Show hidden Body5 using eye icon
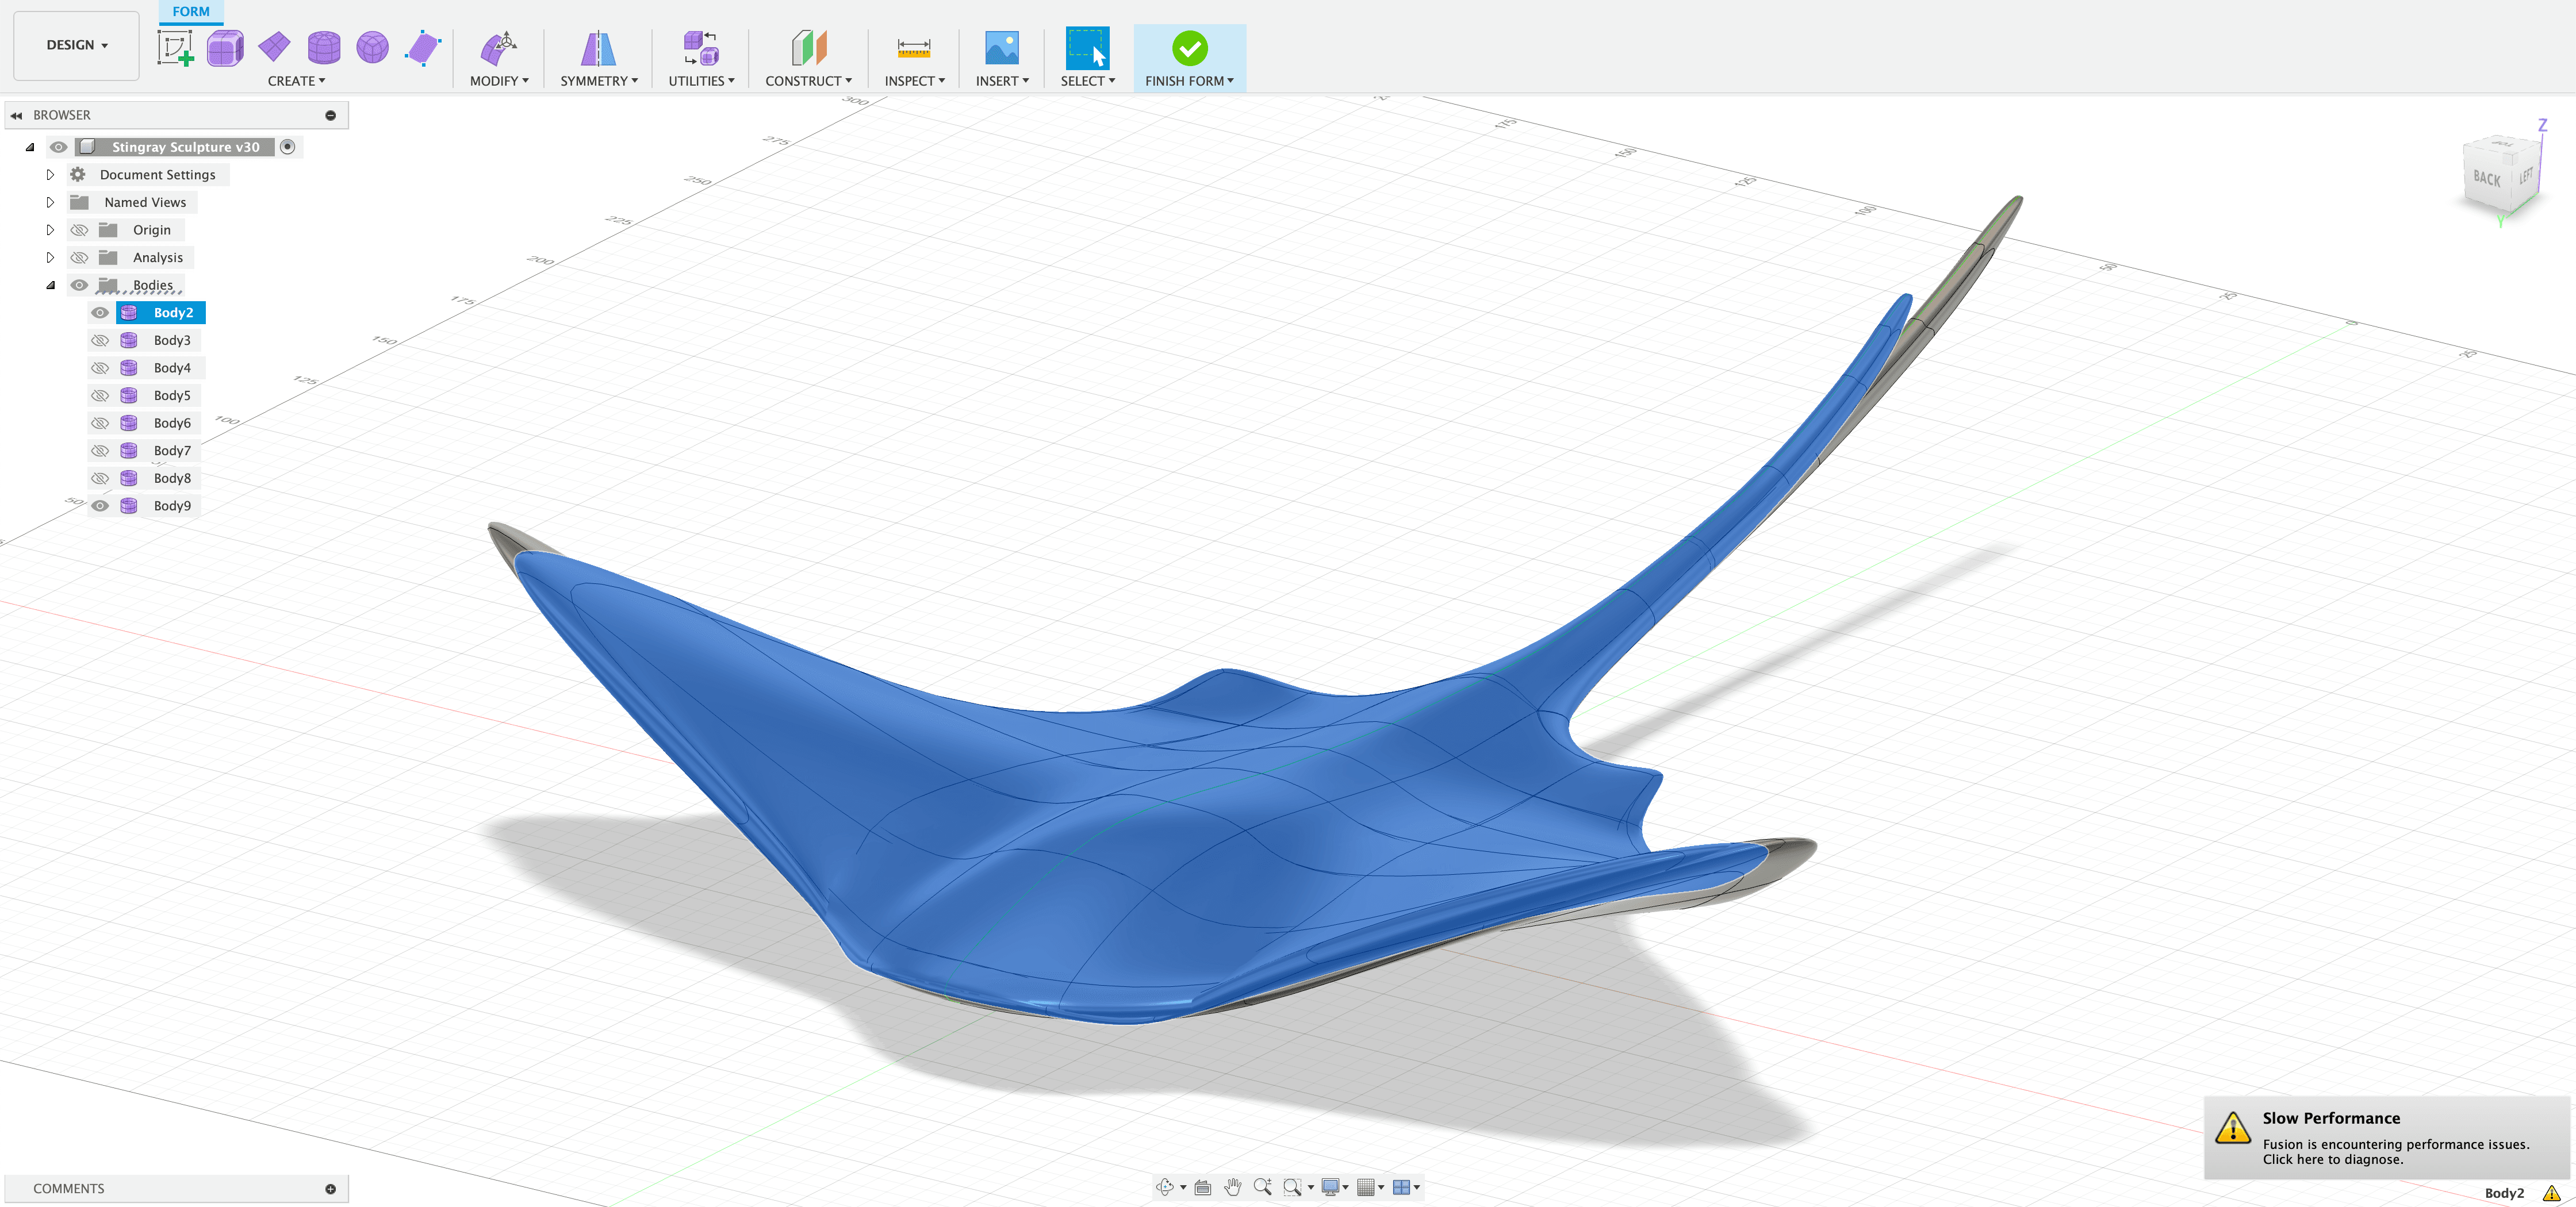The height and width of the screenshot is (1207, 2576). coord(100,395)
